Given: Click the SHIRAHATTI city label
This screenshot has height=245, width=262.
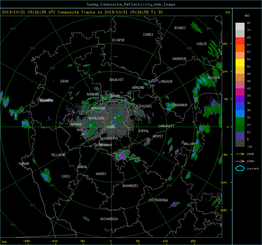Looking at the screenshot, I should point(109,138).
